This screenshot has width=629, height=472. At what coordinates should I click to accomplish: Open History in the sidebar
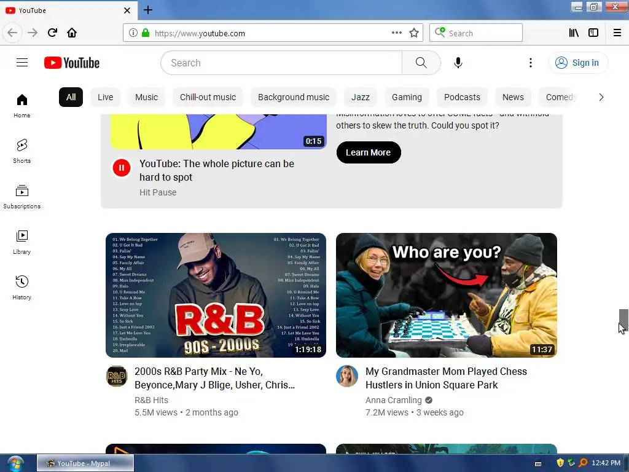coord(21,288)
